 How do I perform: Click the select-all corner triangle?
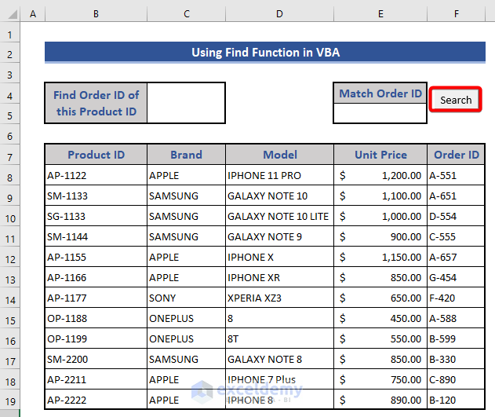pos(10,15)
